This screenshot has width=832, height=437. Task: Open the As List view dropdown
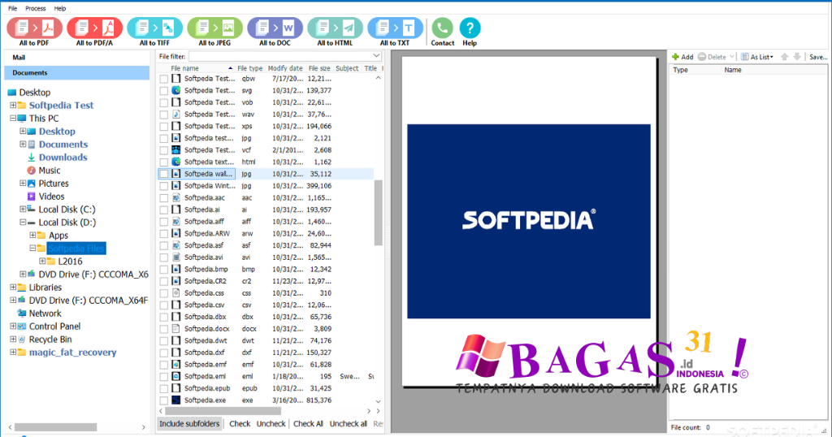pyautogui.click(x=758, y=57)
